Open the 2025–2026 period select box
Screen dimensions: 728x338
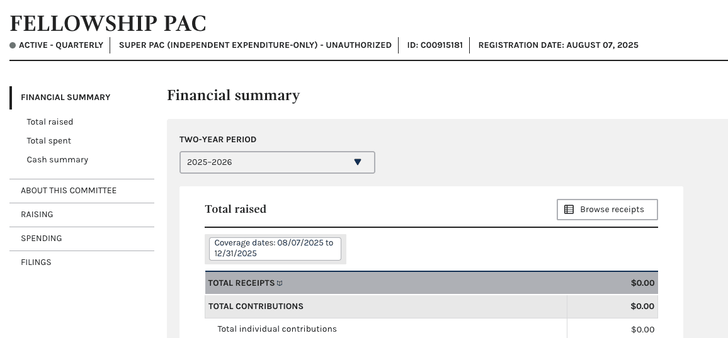[x=277, y=162]
